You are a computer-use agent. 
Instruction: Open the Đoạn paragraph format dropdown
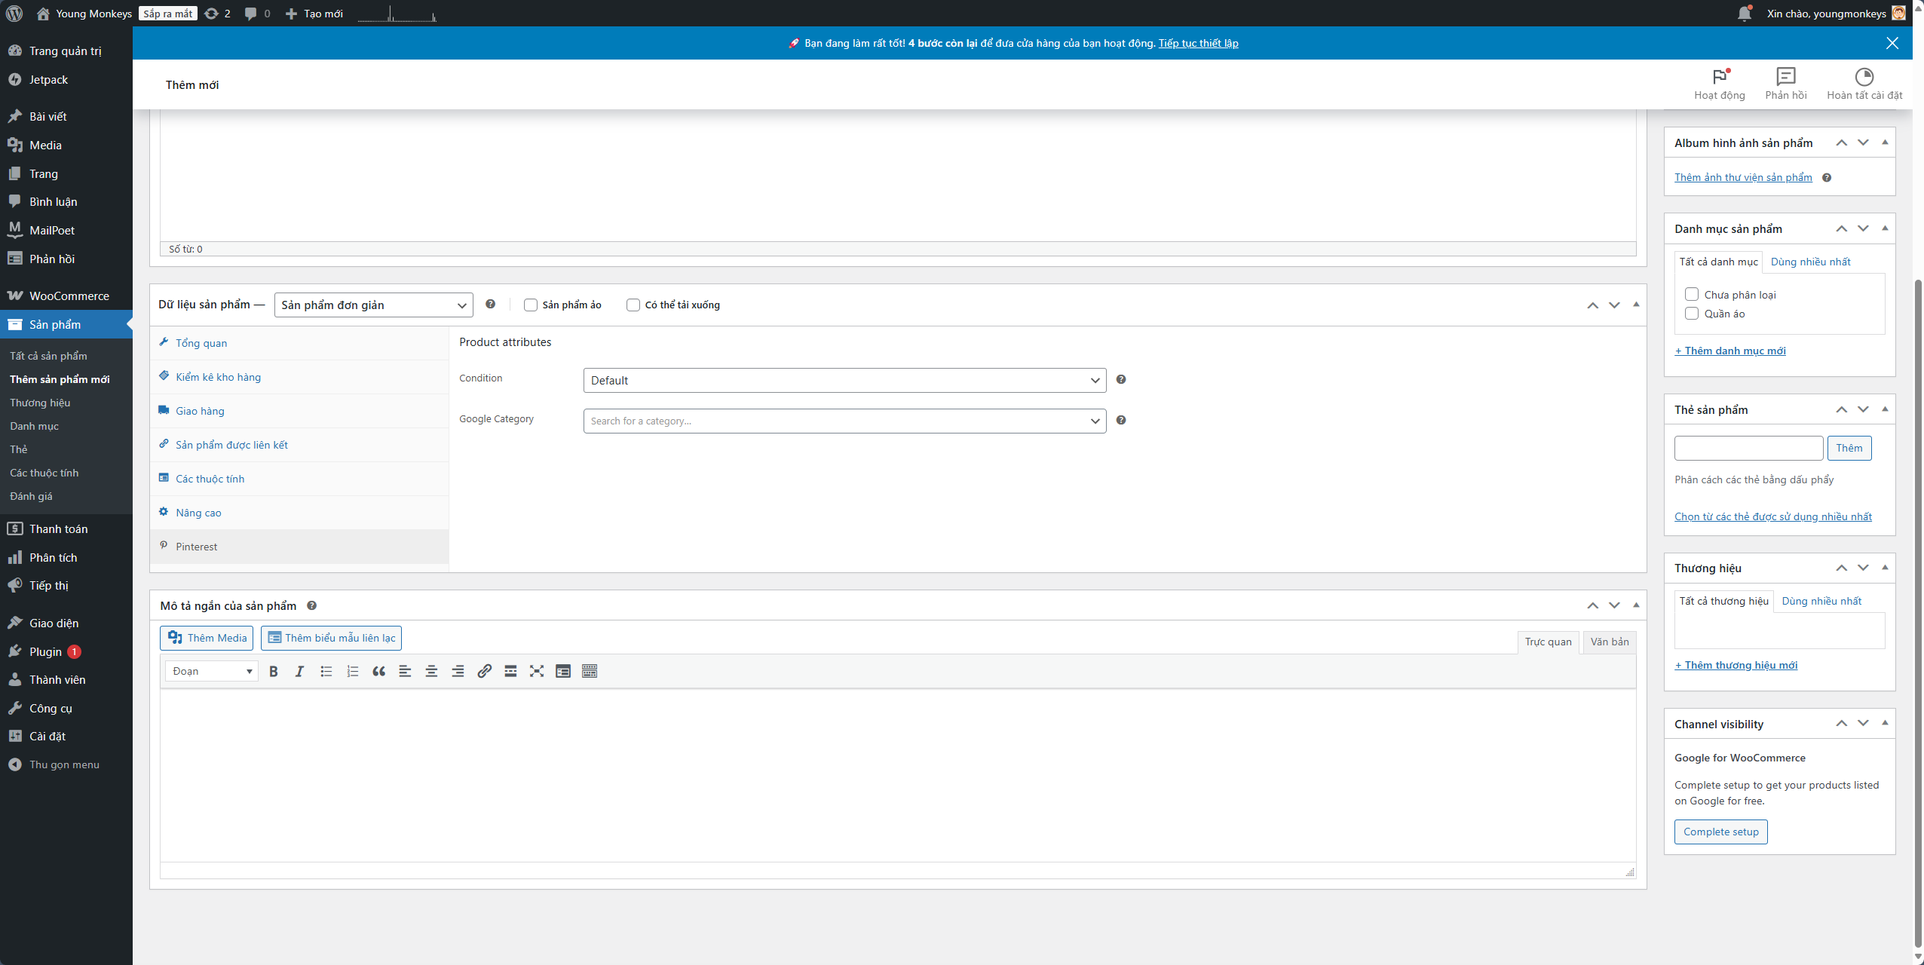click(211, 671)
